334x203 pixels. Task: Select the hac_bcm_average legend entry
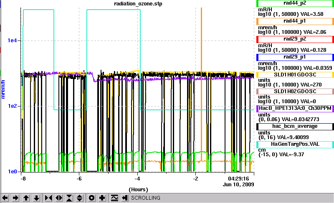[x=295, y=126]
